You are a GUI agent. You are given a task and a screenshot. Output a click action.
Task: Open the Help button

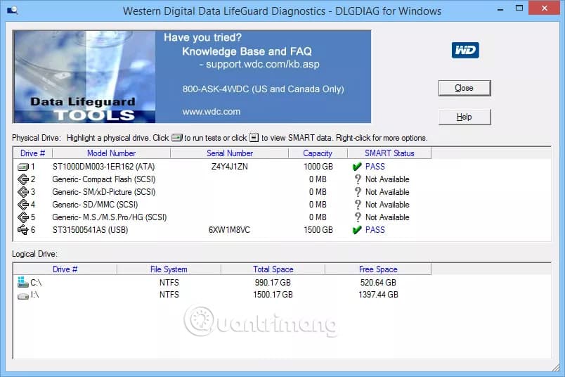[x=465, y=117]
